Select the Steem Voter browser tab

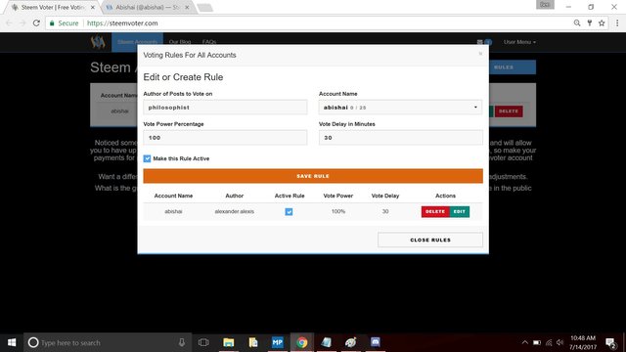[53, 7]
